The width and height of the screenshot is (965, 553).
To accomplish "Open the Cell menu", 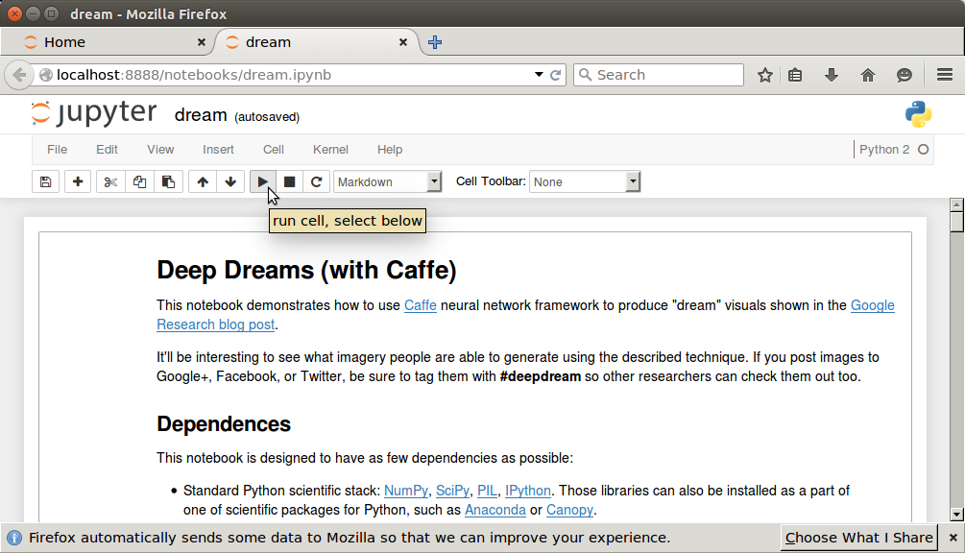I will point(274,150).
